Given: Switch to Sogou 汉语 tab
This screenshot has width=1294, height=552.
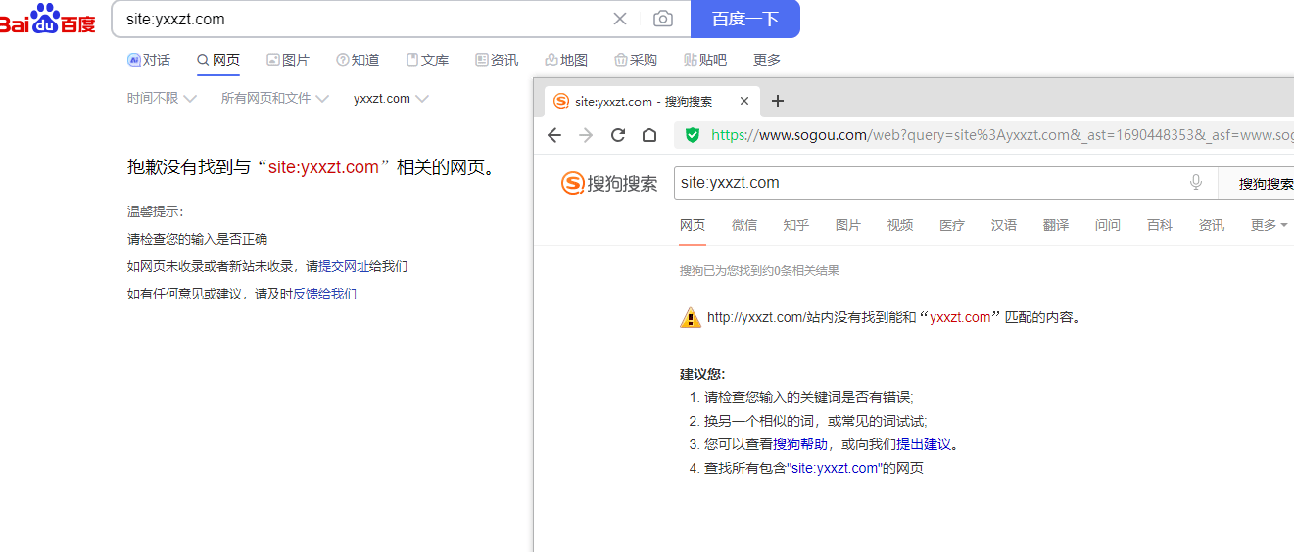Looking at the screenshot, I should click(x=1004, y=225).
